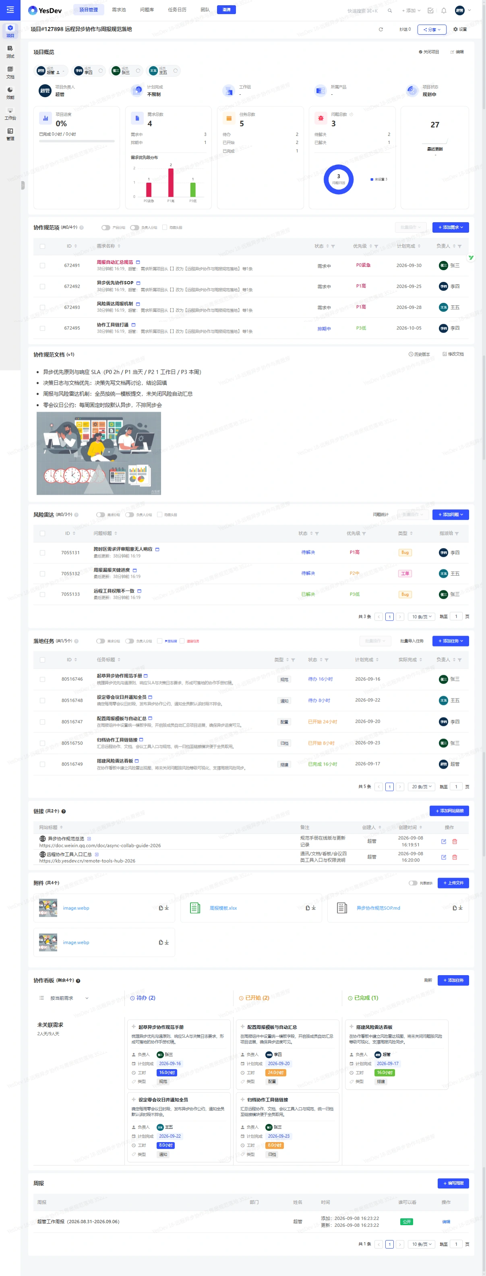Open the 添加需求 dropdown button

451,227
